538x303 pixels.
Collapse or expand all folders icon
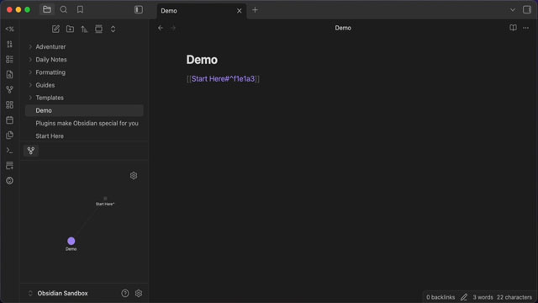113,29
